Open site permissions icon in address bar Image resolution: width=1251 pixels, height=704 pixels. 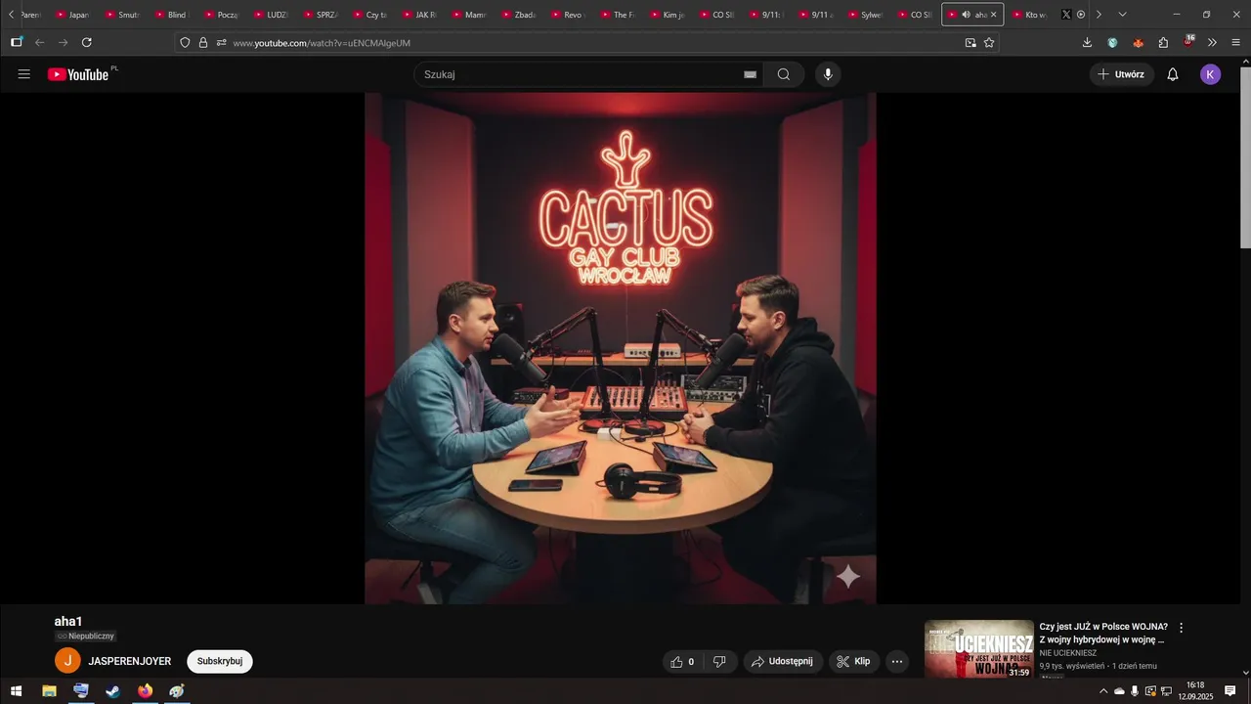(222, 43)
